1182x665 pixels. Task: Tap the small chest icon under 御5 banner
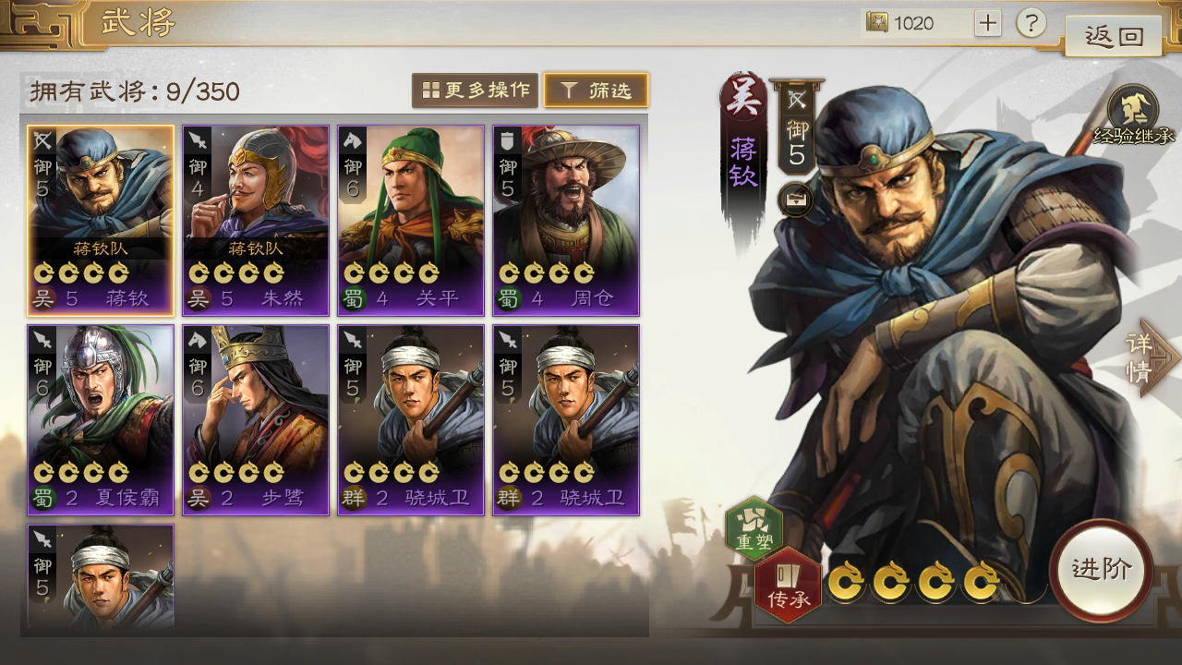click(795, 199)
